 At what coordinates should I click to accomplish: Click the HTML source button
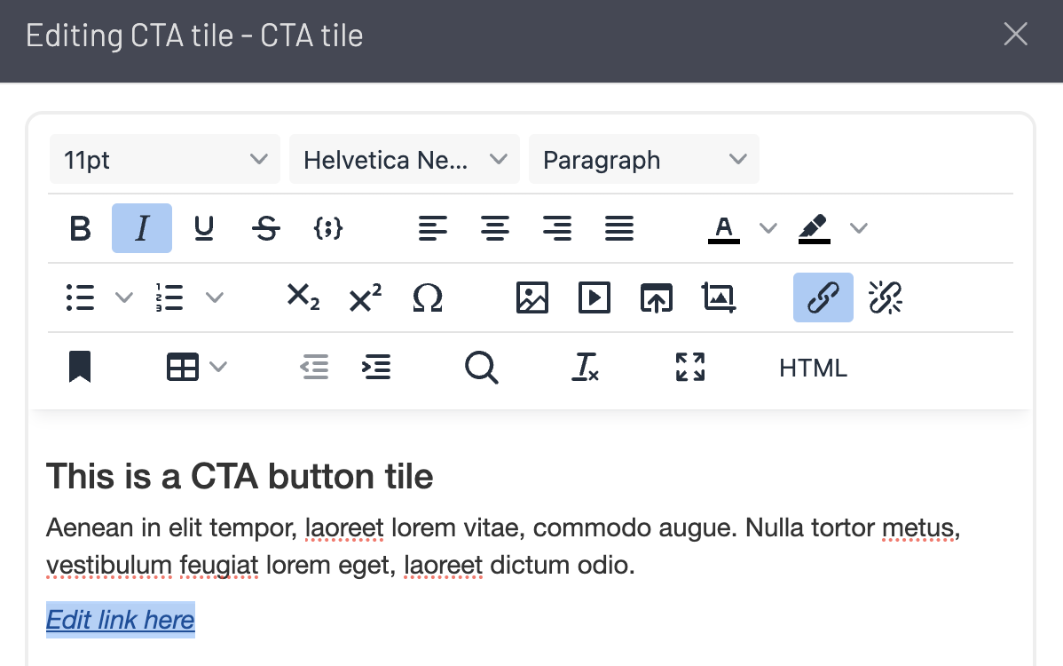pyautogui.click(x=813, y=368)
